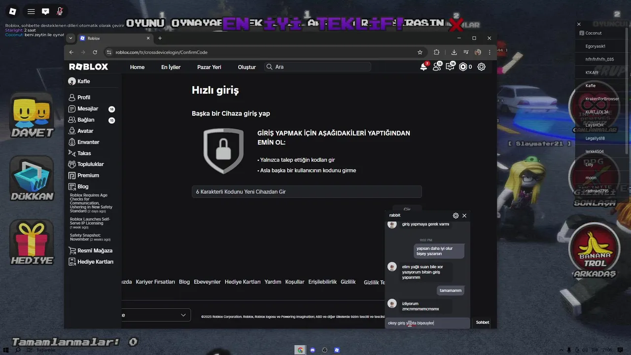Open the Chrome profile avatar
The width and height of the screenshot is (631, 355).
point(478,52)
